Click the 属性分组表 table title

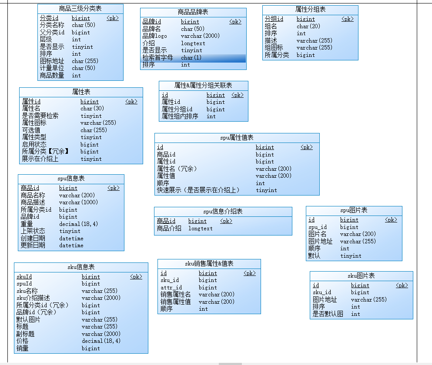click(310, 10)
